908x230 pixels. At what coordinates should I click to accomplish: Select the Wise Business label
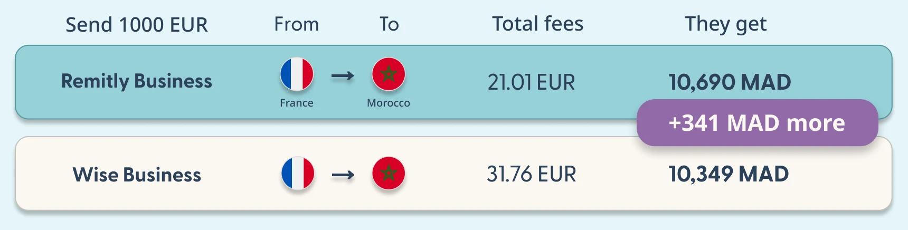[137, 175]
